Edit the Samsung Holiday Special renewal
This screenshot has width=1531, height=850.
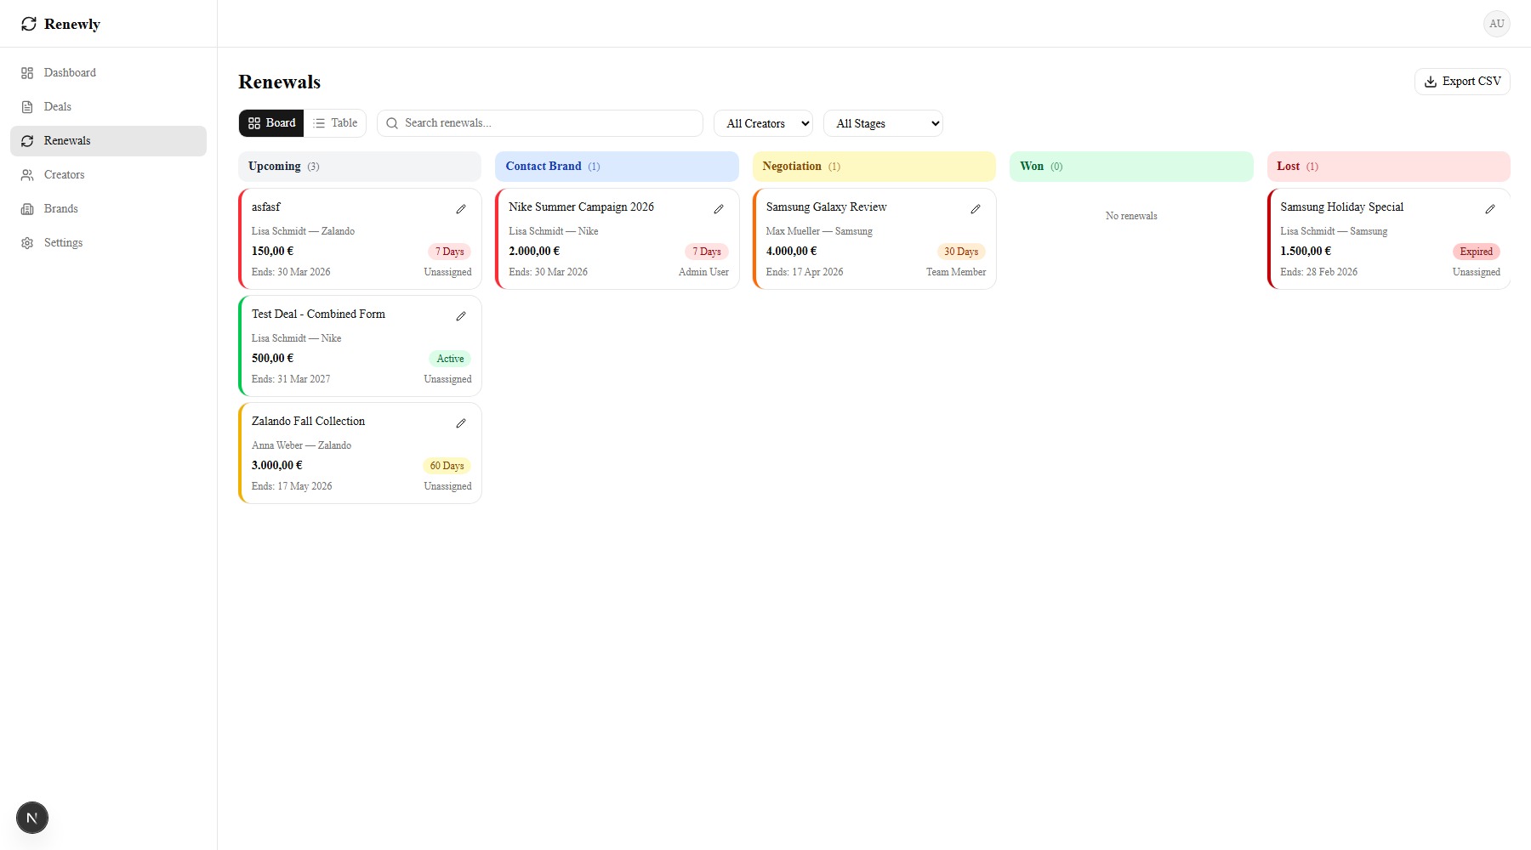pyautogui.click(x=1490, y=209)
